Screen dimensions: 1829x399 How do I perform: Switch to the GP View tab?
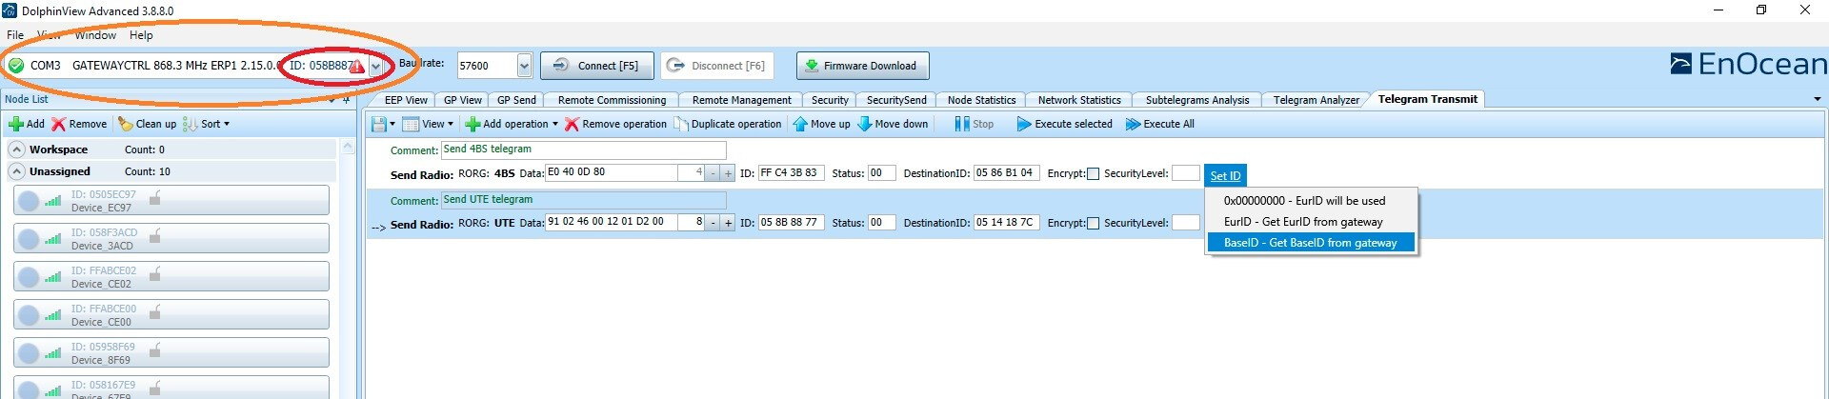[463, 100]
